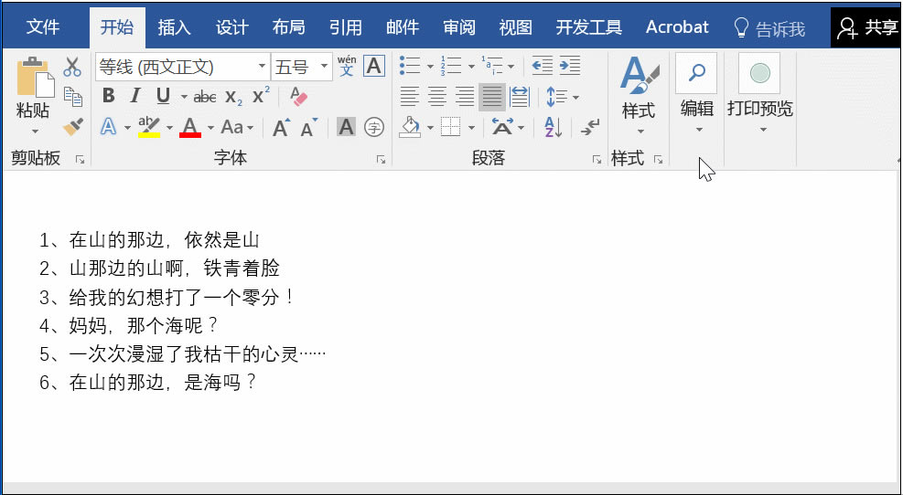Click the character border A icon

pos(374,66)
